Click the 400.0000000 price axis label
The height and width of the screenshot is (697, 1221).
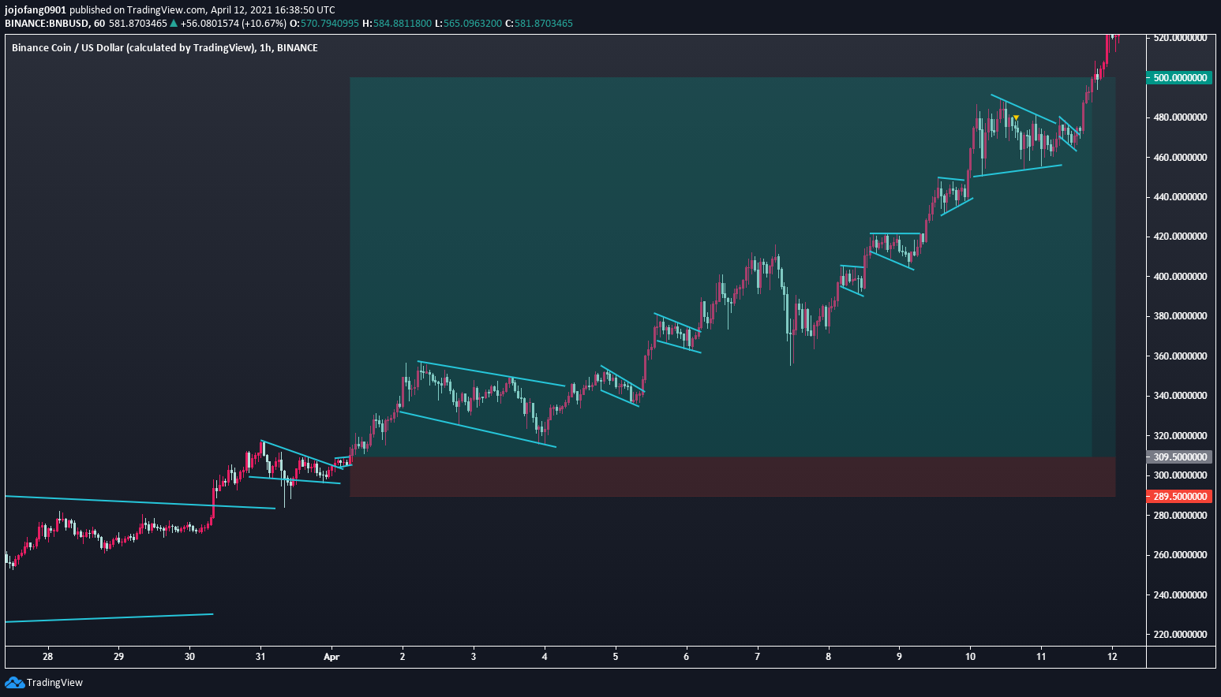click(1180, 277)
